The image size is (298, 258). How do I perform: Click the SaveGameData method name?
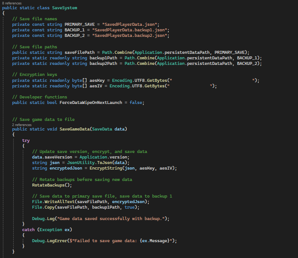tap(74, 129)
